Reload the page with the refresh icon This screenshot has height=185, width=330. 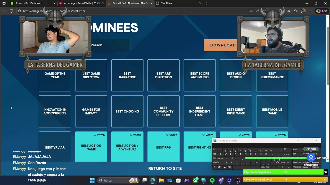coord(11,11)
